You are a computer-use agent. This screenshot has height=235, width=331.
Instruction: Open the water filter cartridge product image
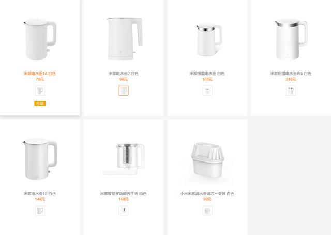pyautogui.click(x=207, y=160)
